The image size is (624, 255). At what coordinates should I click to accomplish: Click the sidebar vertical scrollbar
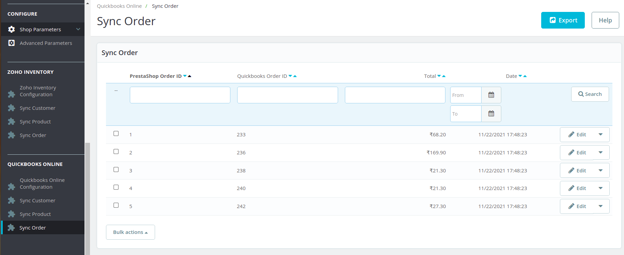[88, 199]
